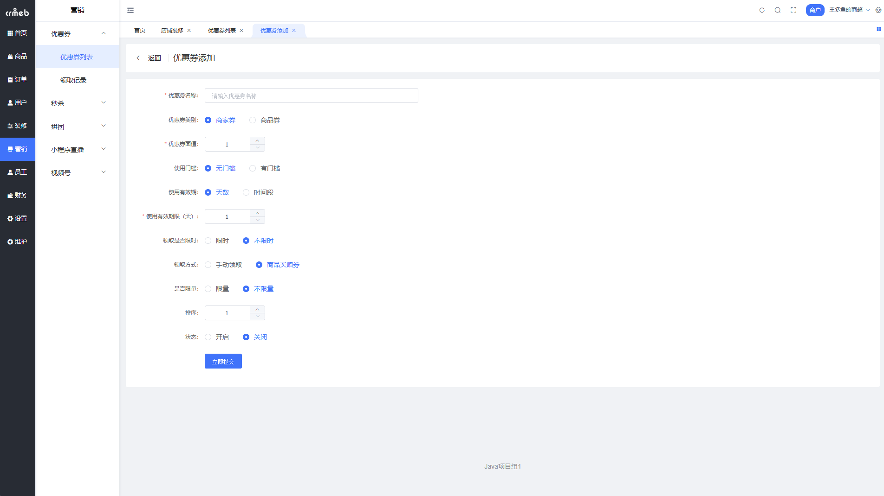Screen dimensions: 884x496
Task: Open the settings gear icon at top right
Action: pyautogui.click(x=878, y=10)
